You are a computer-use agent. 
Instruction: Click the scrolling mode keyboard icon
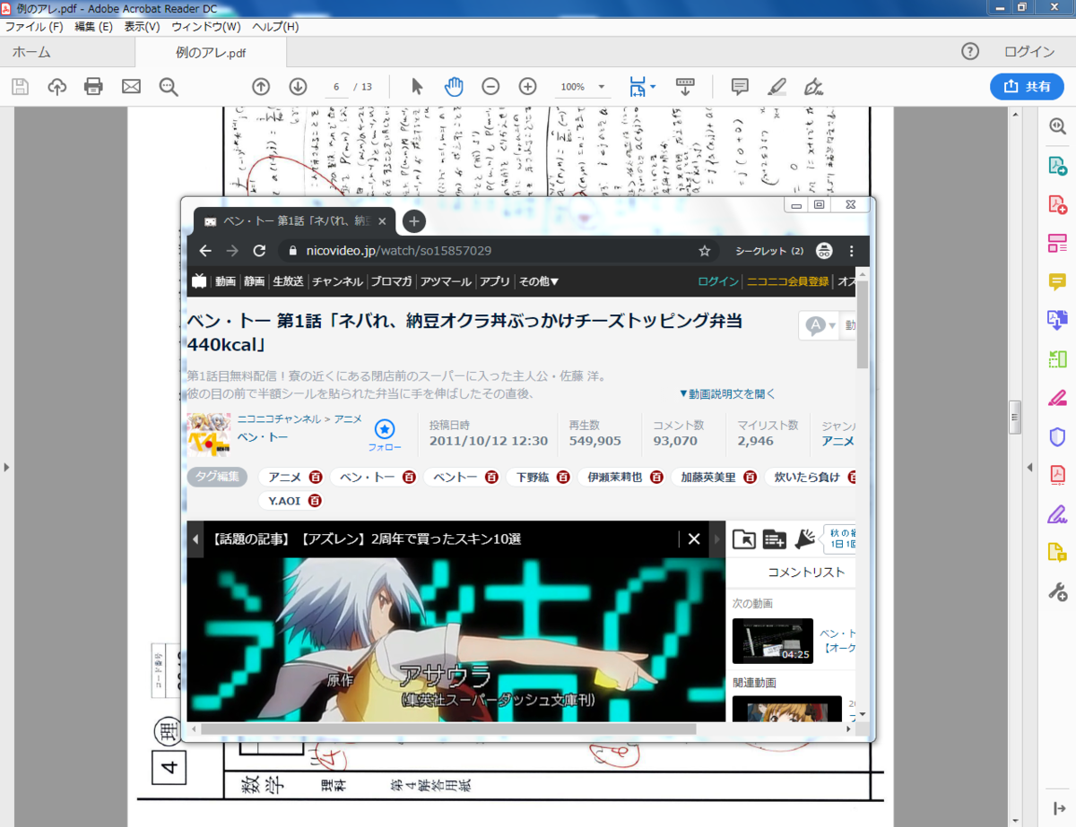[685, 87]
